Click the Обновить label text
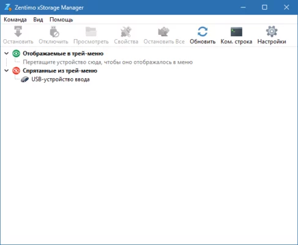The height and width of the screenshot is (245, 298). coord(203,42)
